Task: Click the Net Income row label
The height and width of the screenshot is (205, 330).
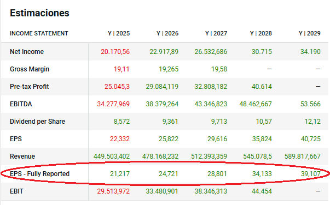Action: pos(27,52)
